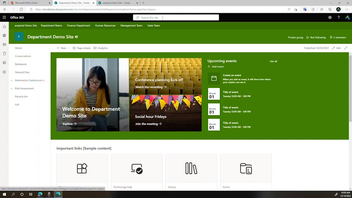Click the Teams icon beside site title
Viewport: 352px width, 198px height.
(x=77, y=37)
